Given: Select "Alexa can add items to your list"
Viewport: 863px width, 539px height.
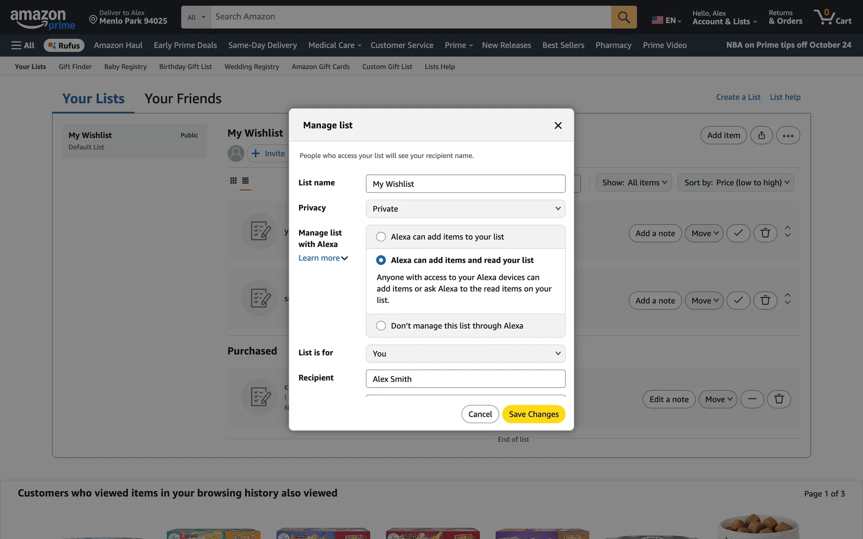Looking at the screenshot, I should coord(381,237).
